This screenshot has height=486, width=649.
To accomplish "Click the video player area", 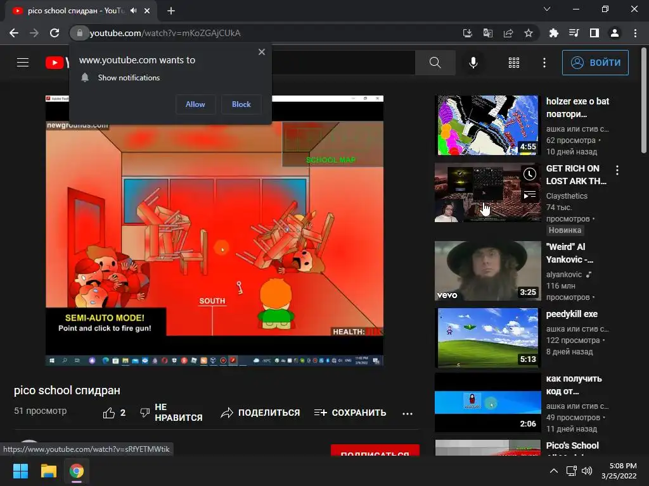I will [x=214, y=230].
